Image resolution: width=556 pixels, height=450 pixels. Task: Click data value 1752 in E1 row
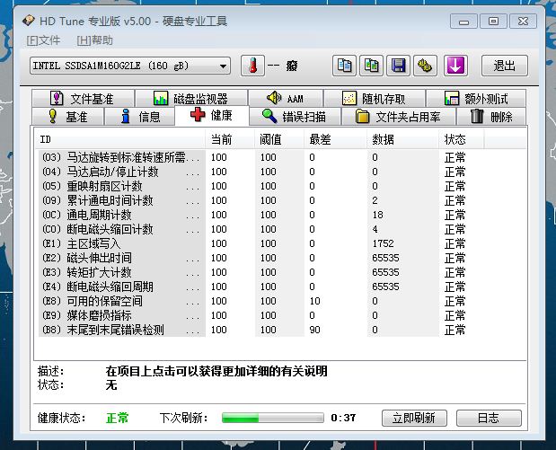383,243
